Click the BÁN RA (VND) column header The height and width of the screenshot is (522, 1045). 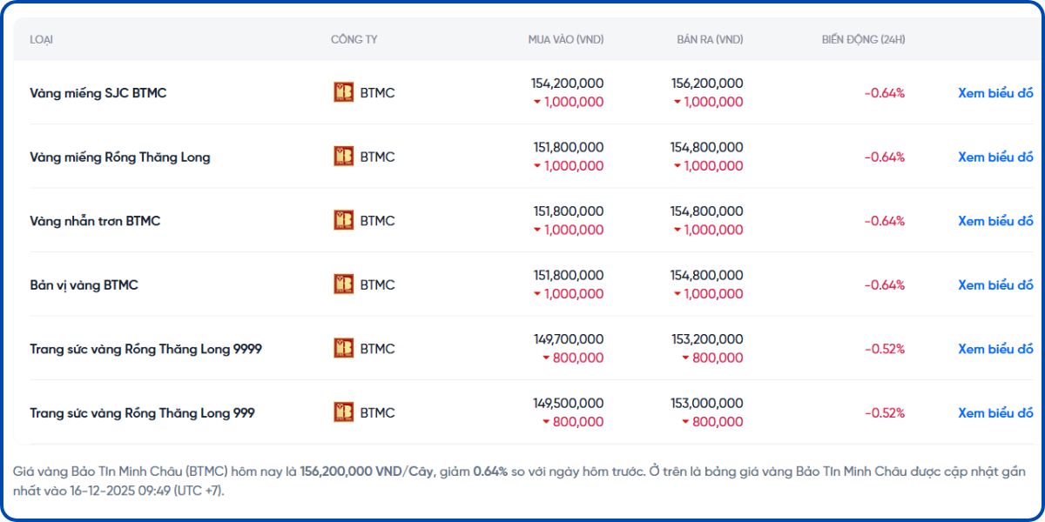click(x=710, y=40)
